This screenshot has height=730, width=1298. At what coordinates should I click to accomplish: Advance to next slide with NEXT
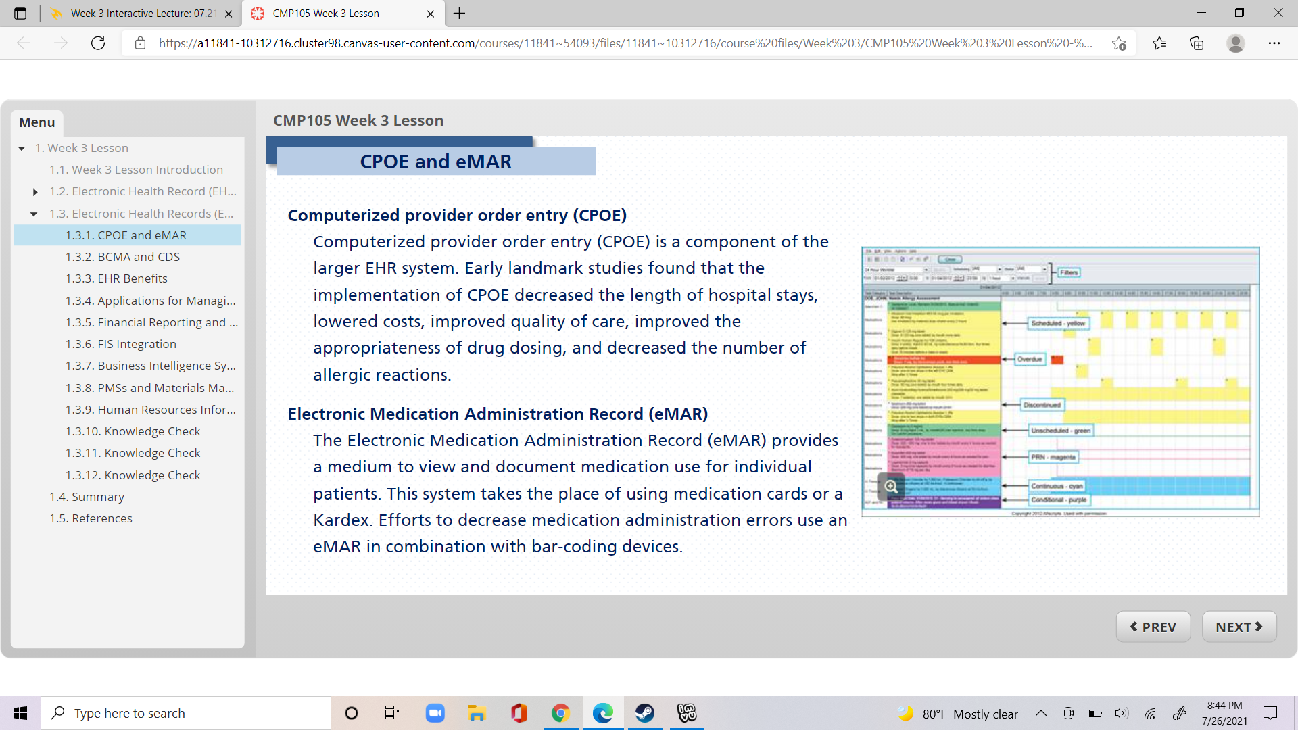(1239, 627)
